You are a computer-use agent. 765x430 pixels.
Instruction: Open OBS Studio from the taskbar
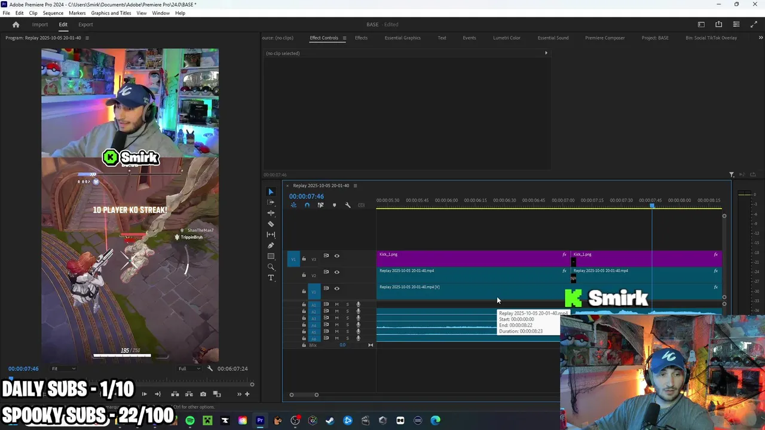click(x=295, y=420)
